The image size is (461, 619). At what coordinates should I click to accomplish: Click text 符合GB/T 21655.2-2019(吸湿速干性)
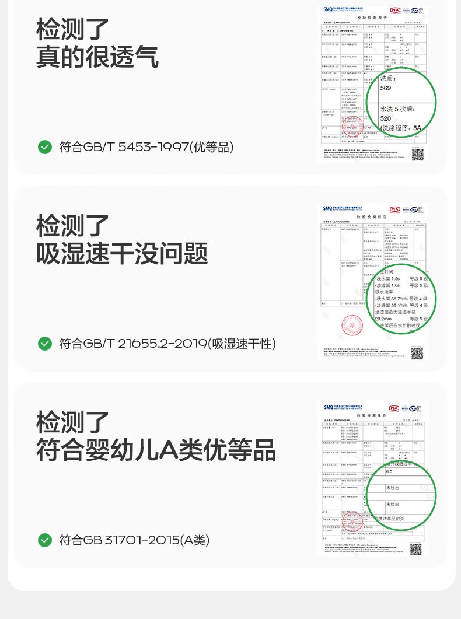(167, 344)
